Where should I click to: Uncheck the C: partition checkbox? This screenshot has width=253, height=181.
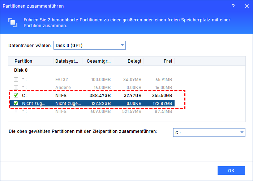click(16, 95)
